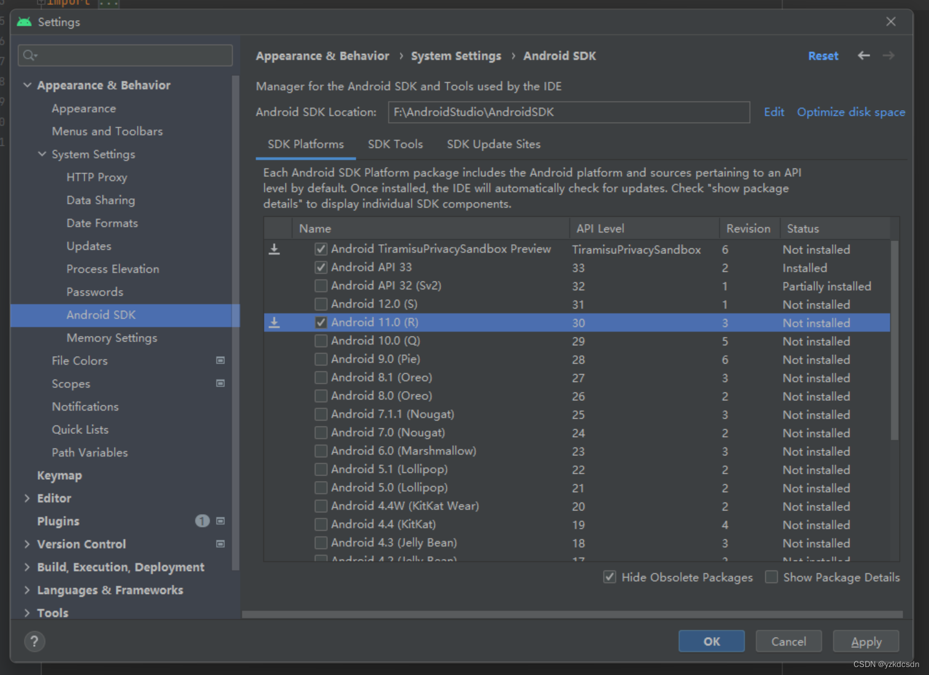Click the SDK table vertical scrollbar
This screenshot has width=929, height=675.
[x=895, y=340]
